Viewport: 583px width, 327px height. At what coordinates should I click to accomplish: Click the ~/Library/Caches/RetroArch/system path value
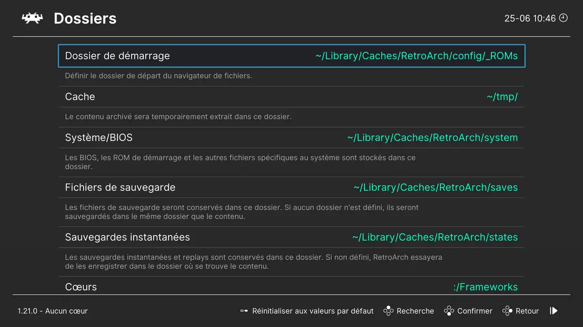(432, 138)
